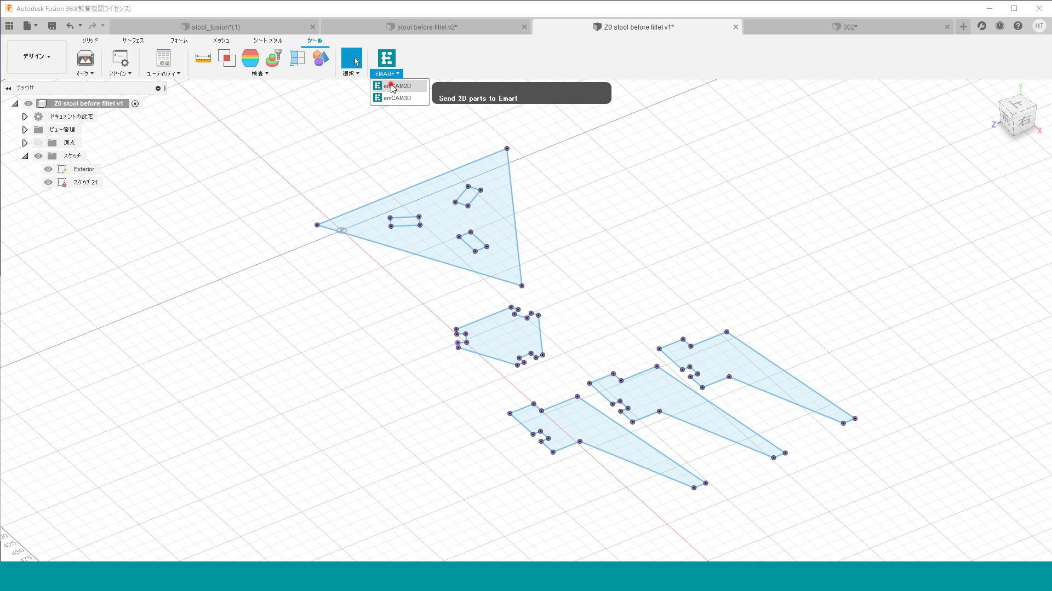
Task: Collapse browser with double arrow icon
Action: click(x=8, y=88)
